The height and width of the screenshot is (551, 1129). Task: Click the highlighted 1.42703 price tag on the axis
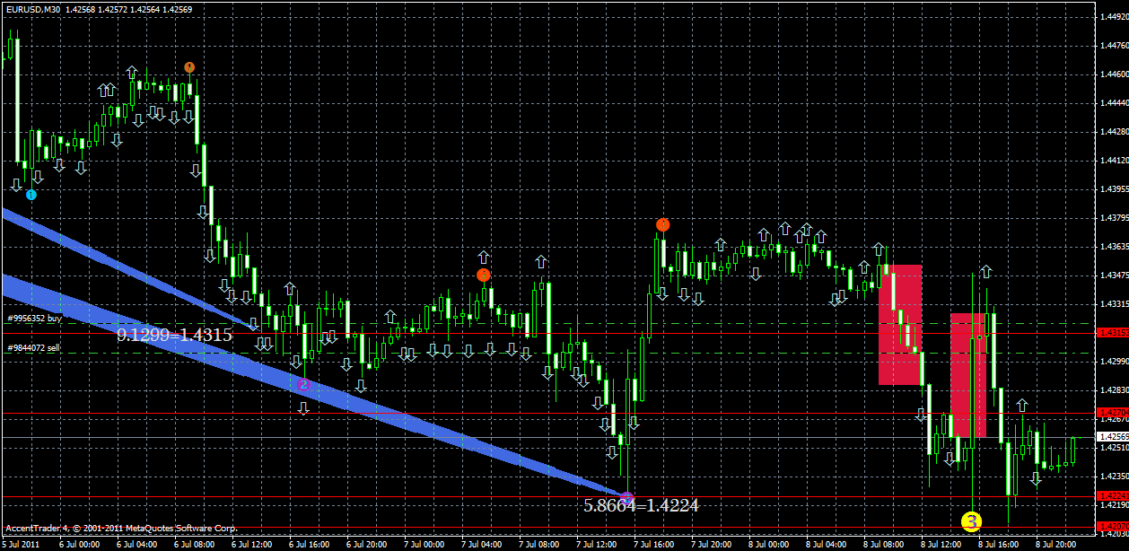tap(1110, 412)
